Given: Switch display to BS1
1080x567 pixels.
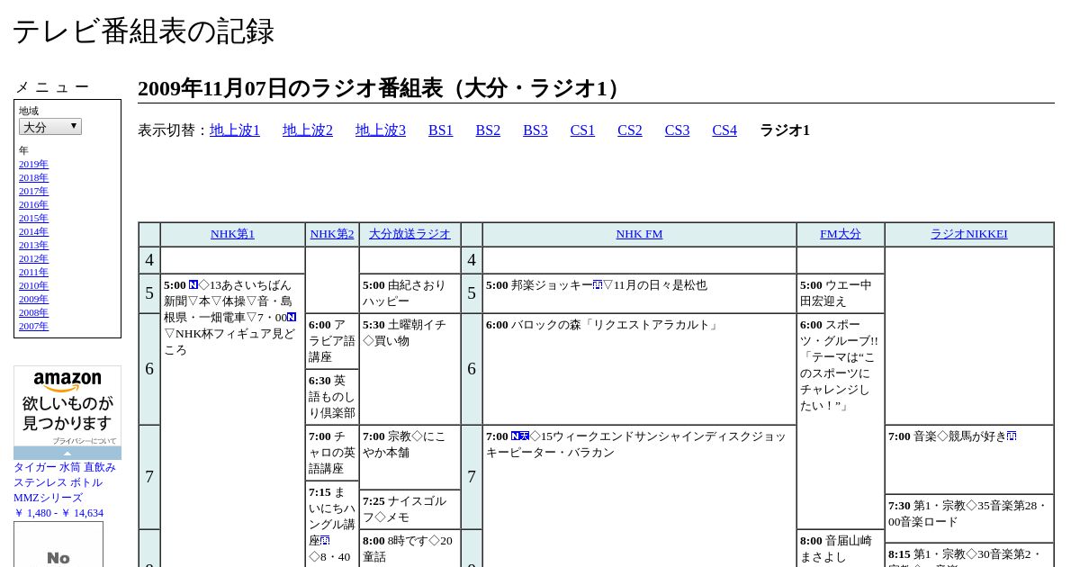Looking at the screenshot, I should click(x=441, y=130).
